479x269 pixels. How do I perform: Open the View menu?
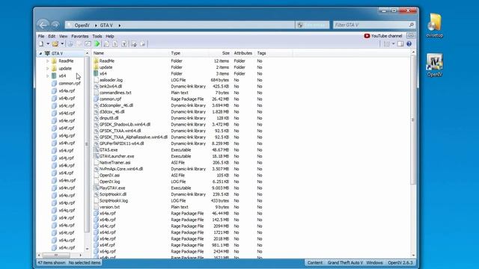63,36
